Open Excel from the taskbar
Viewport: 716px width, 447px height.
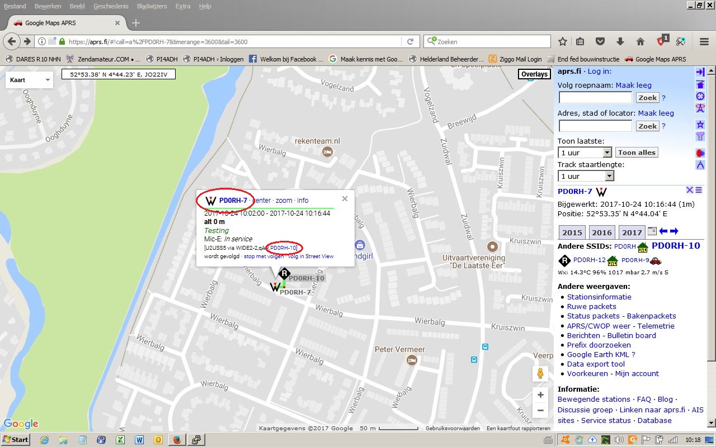pyautogui.click(x=120, y=440)
